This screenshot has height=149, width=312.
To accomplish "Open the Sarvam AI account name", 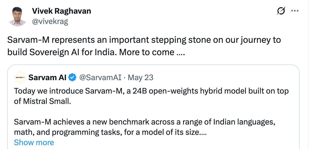I will (48, 77).
